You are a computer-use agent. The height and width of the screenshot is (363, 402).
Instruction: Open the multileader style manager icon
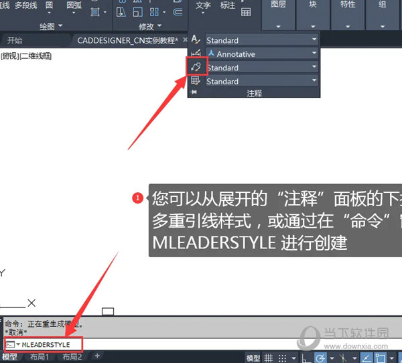tap(196, 67)
